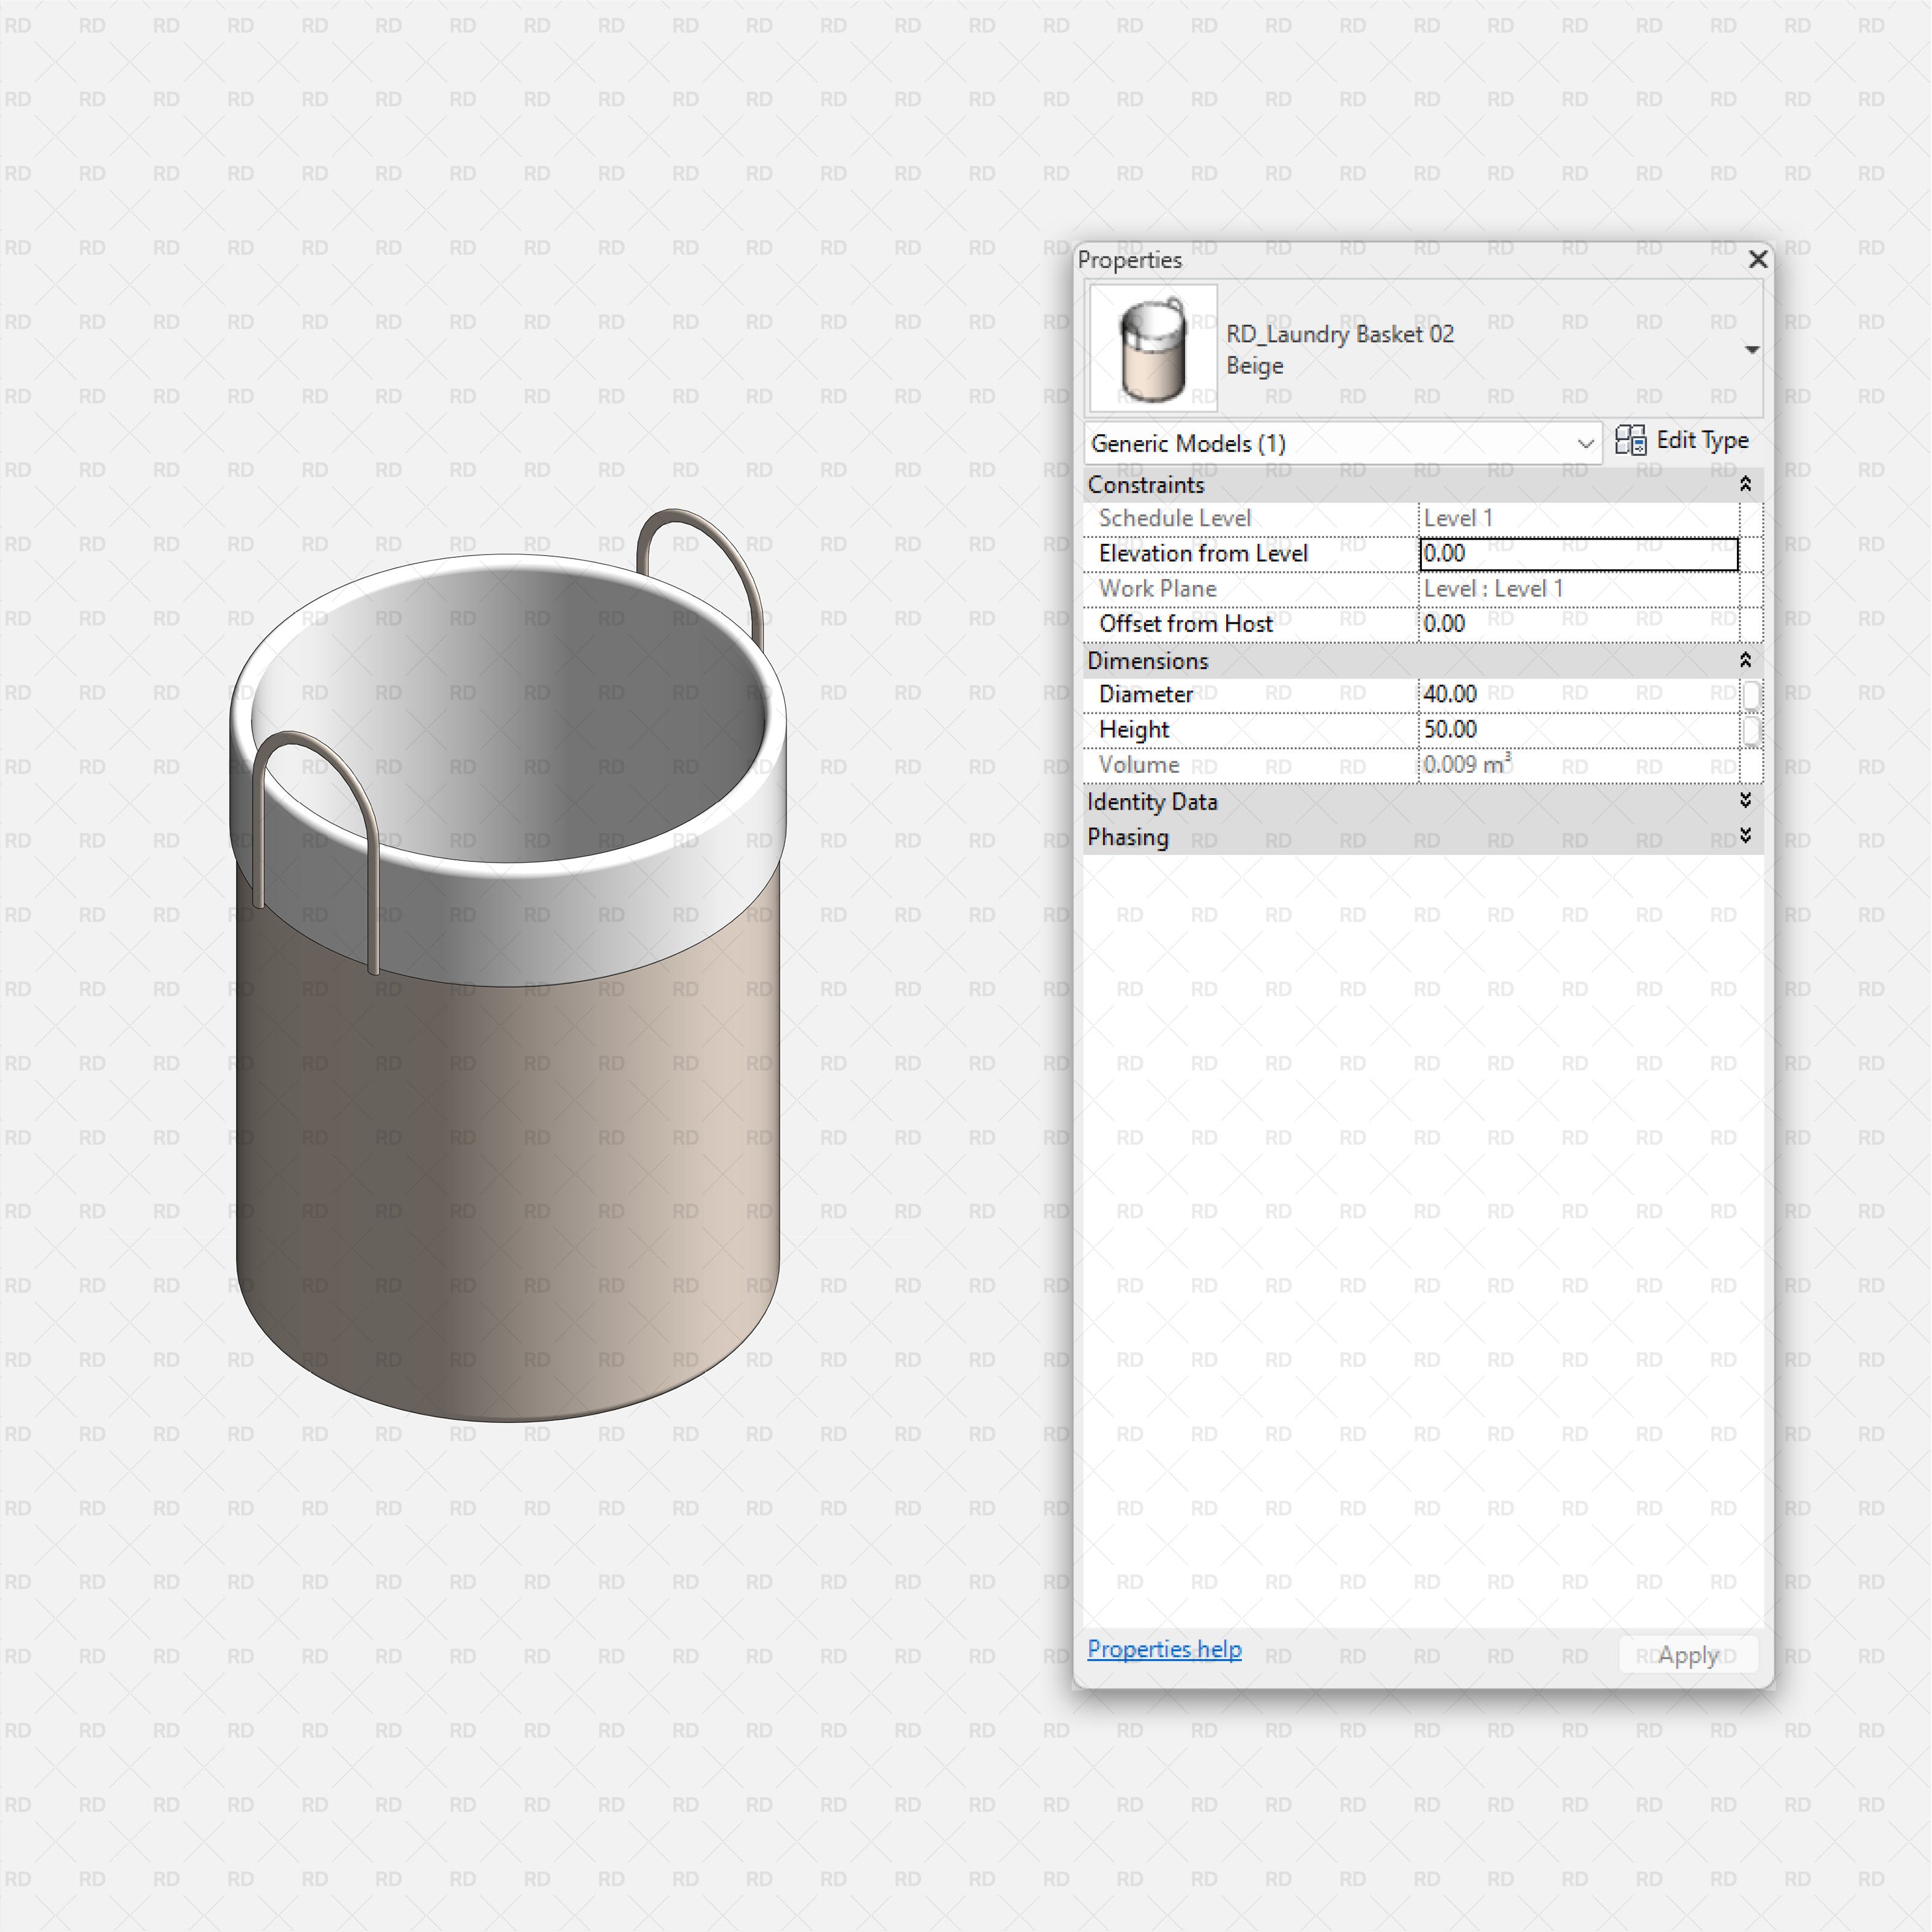Toggle the associate parameter button beside Diameter

coord(1752,694)
